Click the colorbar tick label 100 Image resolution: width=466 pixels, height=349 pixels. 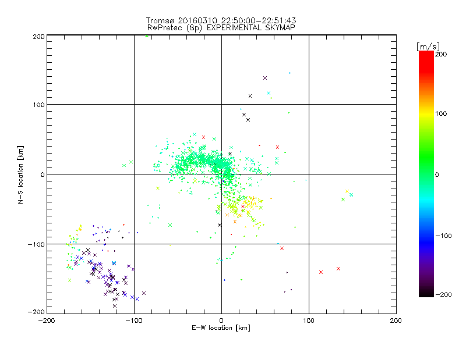[441, 113]
